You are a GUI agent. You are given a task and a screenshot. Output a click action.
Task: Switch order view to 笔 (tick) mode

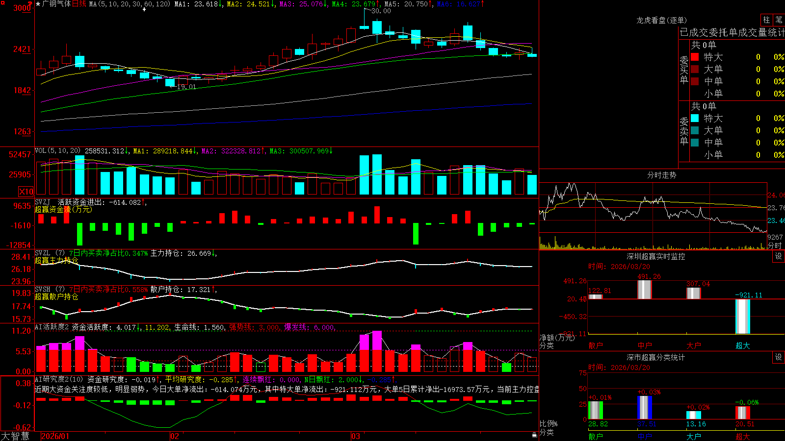[x=779, y=20]
